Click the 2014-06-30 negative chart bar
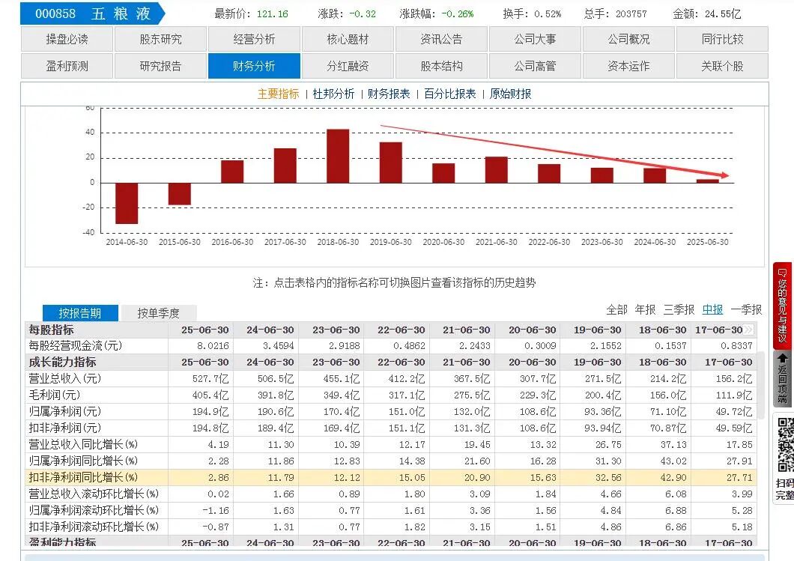The width and height of the screenshot is (794, 561). [x=127, y=203]
